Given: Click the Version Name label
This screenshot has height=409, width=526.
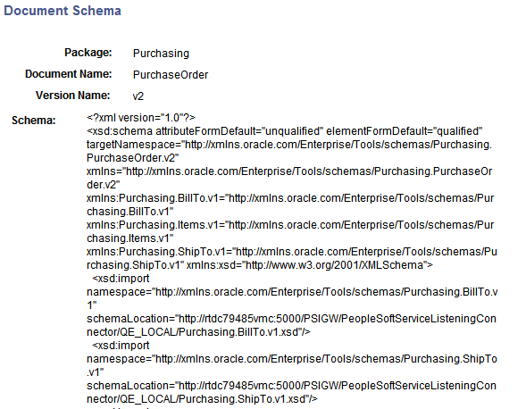Looking at the screenshot, I should coord(73,96).
